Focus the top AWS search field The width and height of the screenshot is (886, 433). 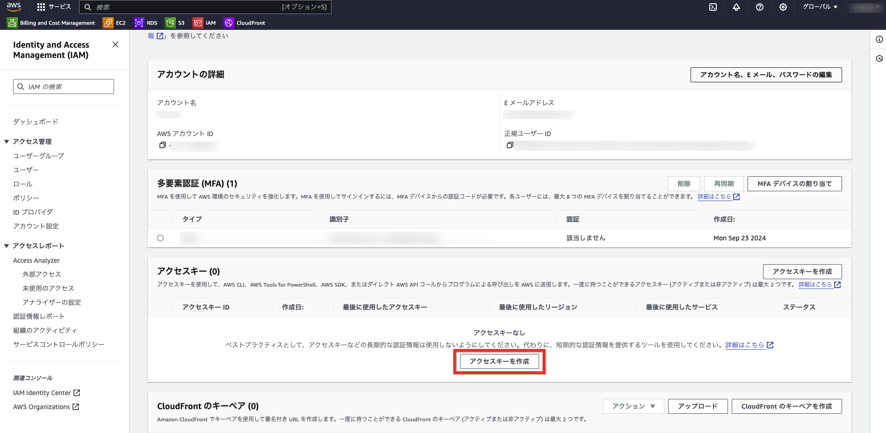(x=205, y=7)
